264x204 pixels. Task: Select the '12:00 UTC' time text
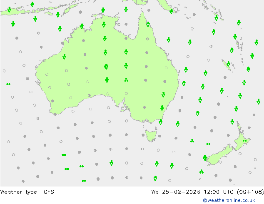[x=219, y=192]
